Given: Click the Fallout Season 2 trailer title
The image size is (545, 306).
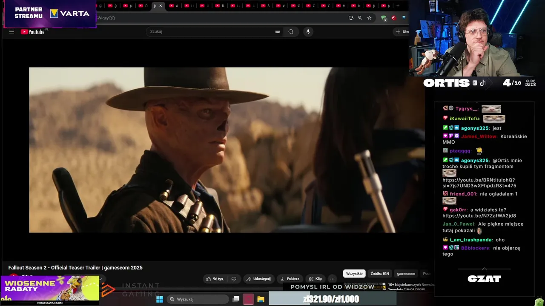Looking at the screenshot, I should (75, 268).
